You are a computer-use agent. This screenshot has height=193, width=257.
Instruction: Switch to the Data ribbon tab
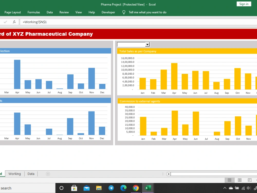(50, 12)
